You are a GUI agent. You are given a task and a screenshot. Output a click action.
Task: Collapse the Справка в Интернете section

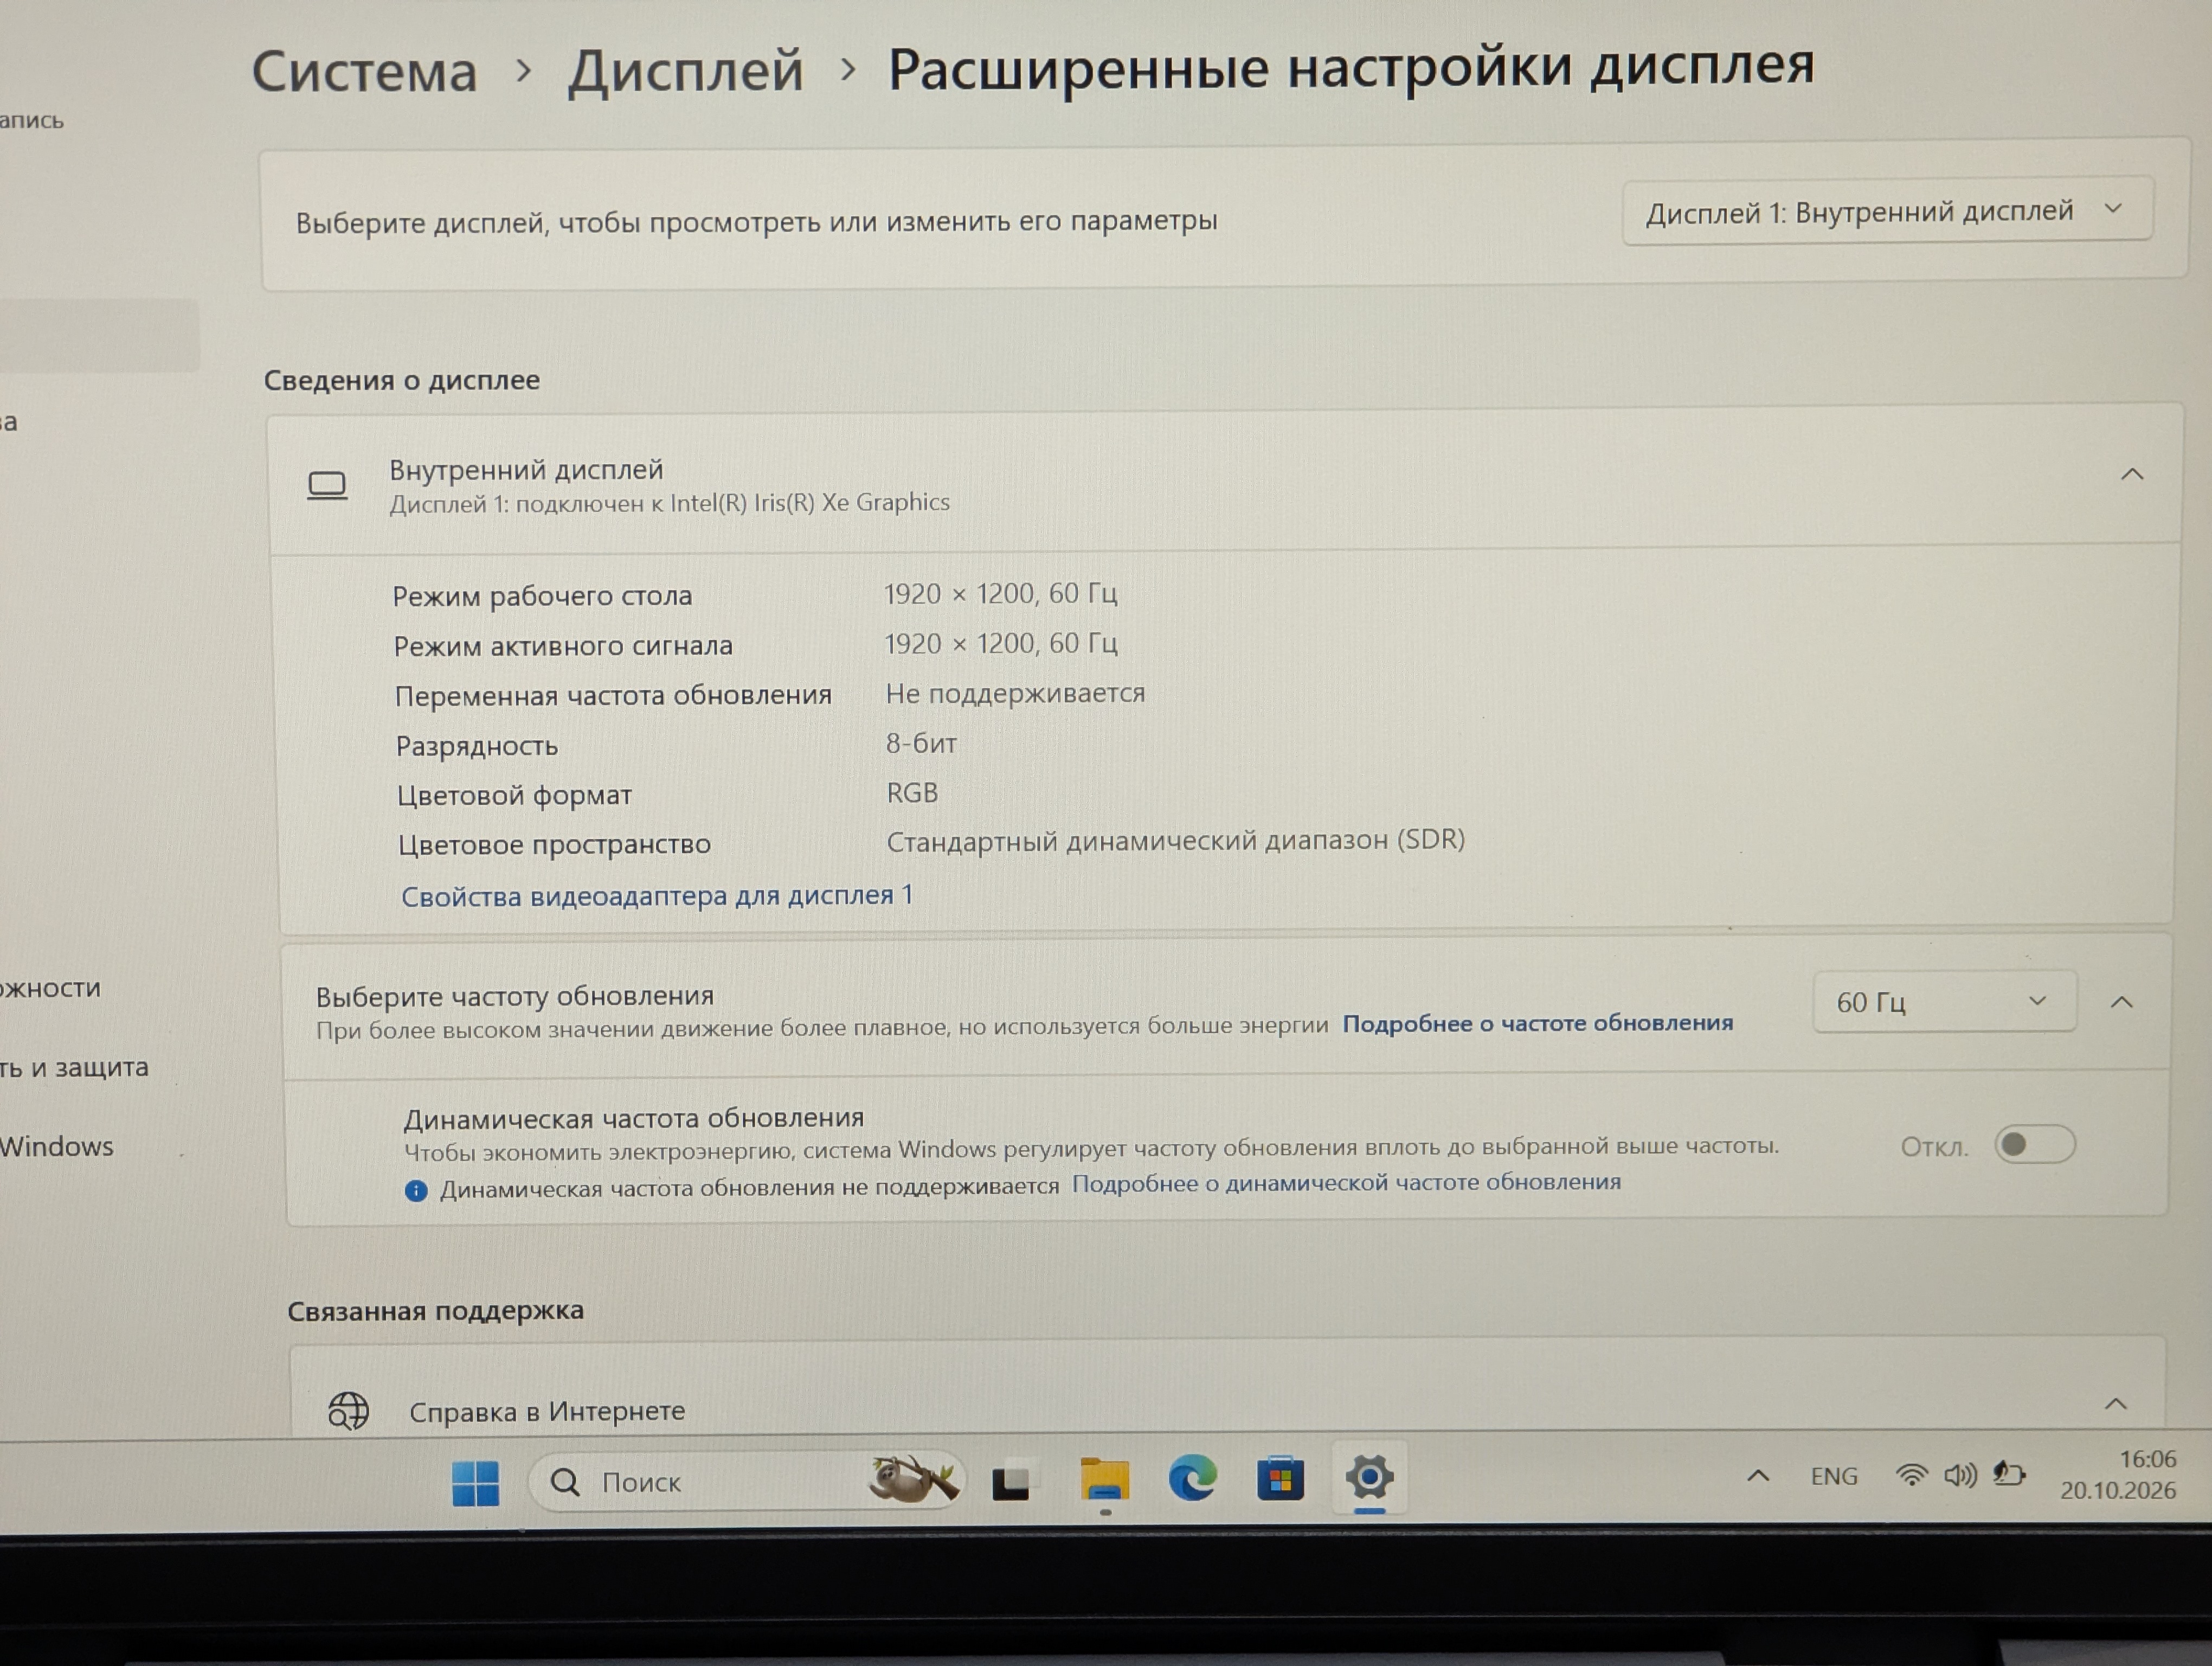[x=2116, y=1404]
